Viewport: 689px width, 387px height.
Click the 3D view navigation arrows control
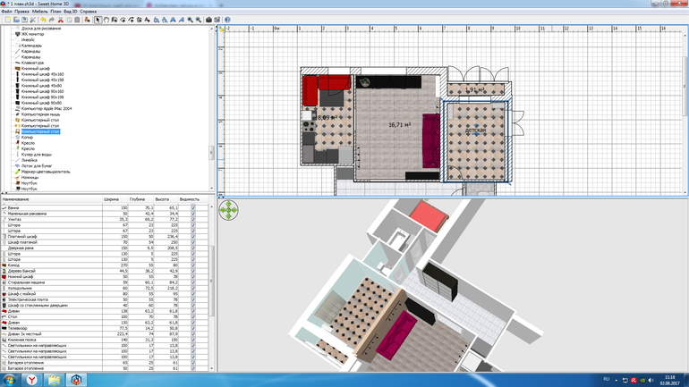point(229,210)
